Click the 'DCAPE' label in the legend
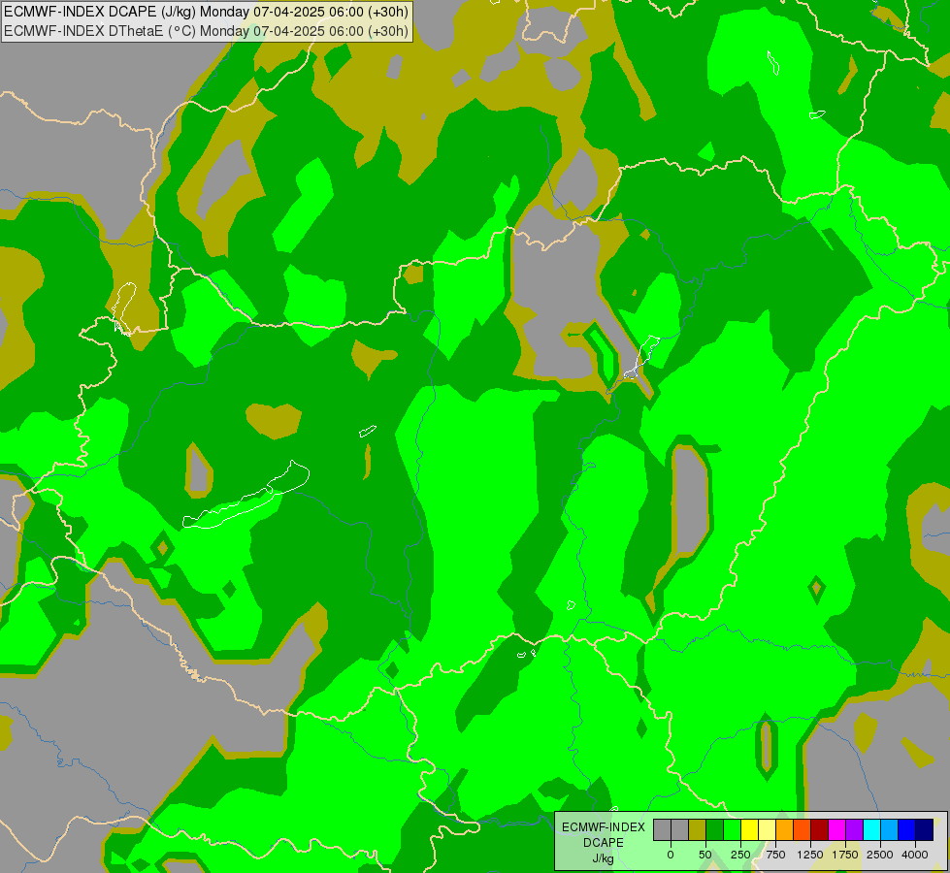950x873 pixels. [604, 843]
